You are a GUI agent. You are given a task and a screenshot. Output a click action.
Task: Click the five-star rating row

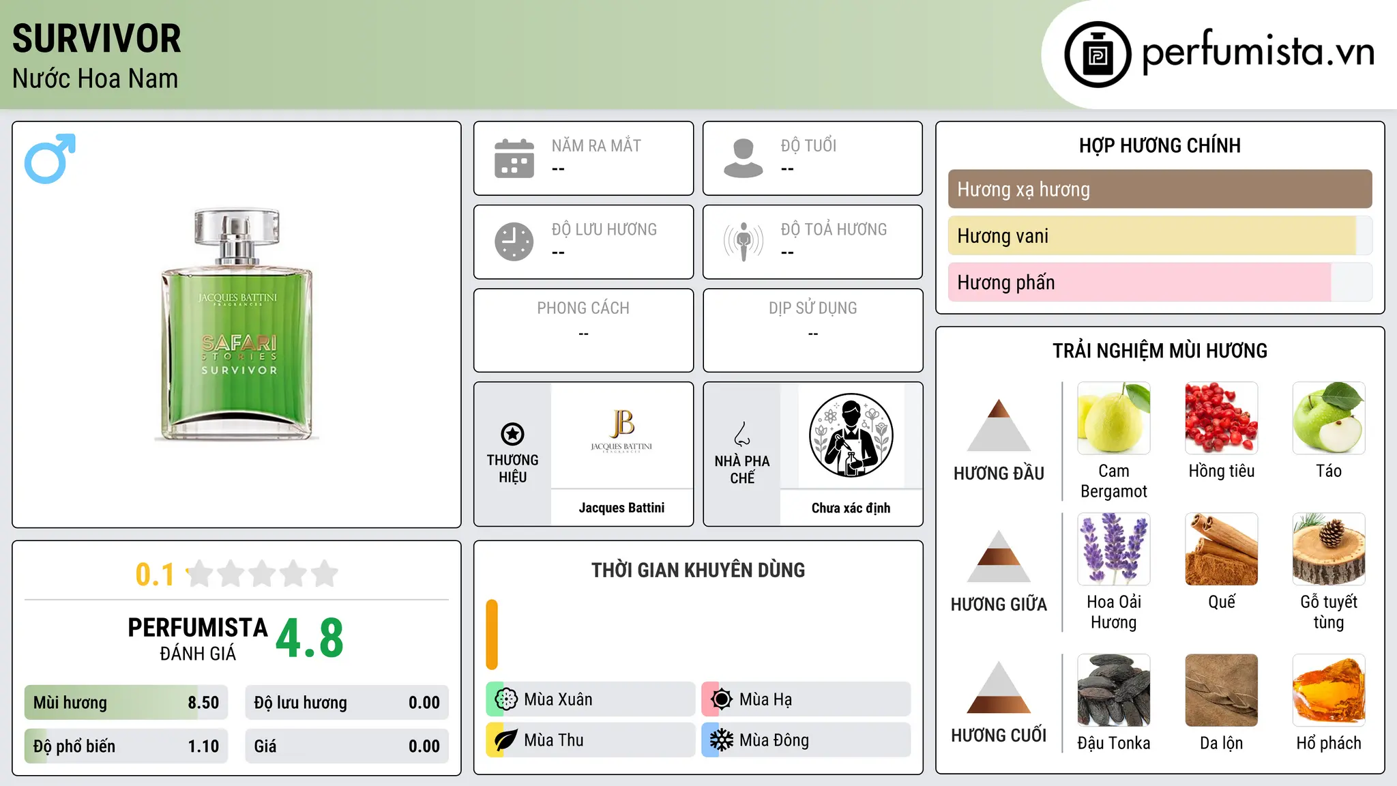263,574
